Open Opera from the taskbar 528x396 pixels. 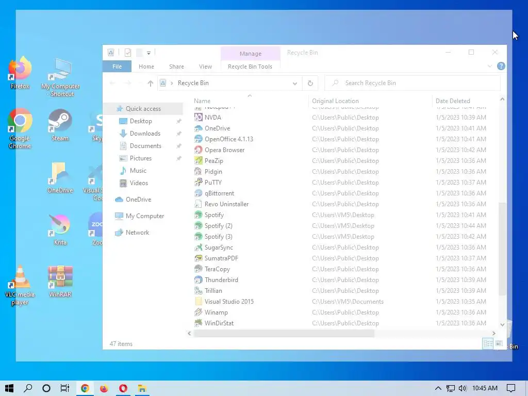click(x=123, y=388)
